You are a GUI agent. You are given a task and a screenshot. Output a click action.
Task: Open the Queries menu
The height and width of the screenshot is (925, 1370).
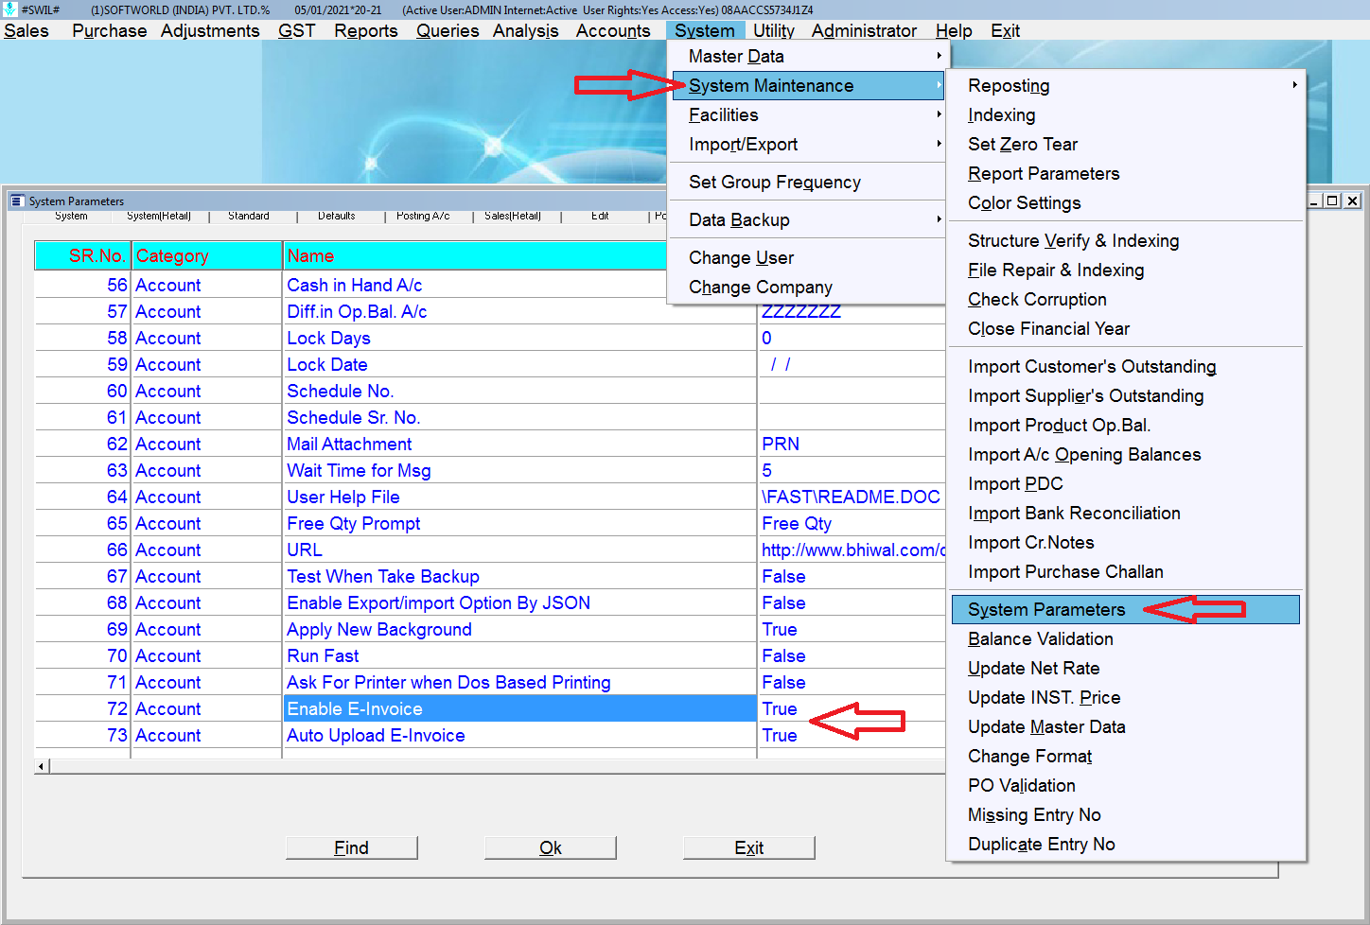click(x=448, y=30)
